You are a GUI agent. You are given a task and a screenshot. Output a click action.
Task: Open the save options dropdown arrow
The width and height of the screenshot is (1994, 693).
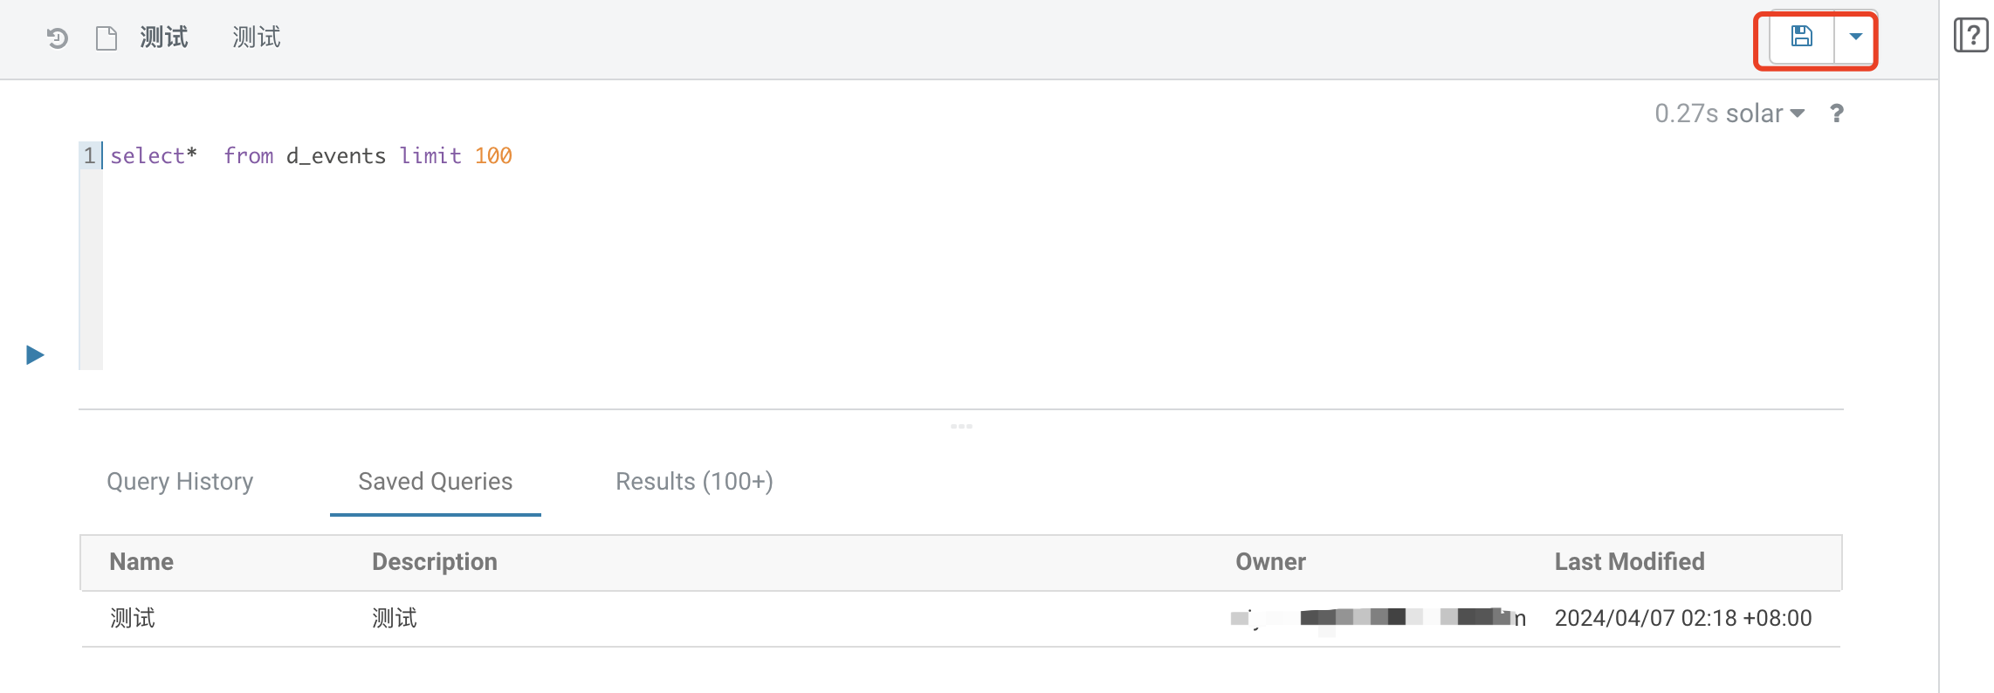coord(1856,38)
